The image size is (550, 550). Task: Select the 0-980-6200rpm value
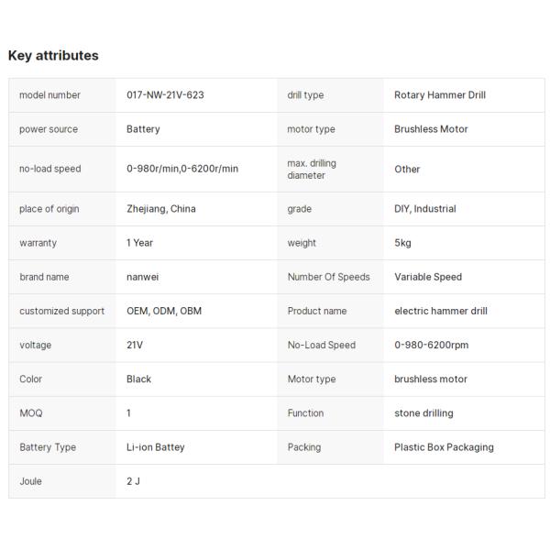pyautogui.click(x=432, y=346)
